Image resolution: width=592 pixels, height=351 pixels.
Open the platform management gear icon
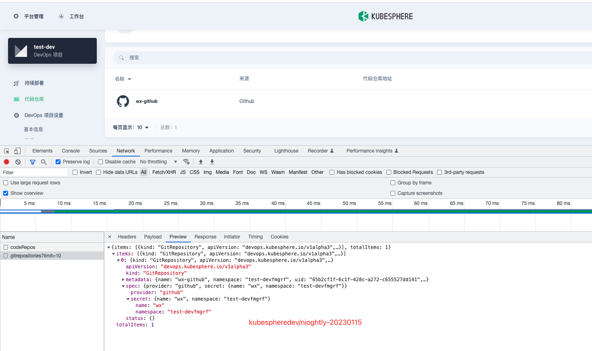pyautogui.click(x=16, y=16)
